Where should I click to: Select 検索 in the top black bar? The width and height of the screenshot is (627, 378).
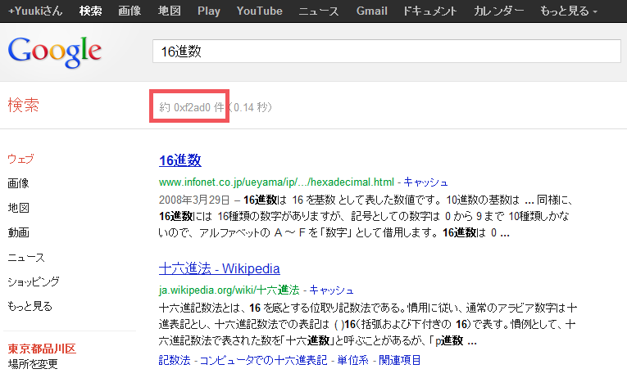point(90,11)
